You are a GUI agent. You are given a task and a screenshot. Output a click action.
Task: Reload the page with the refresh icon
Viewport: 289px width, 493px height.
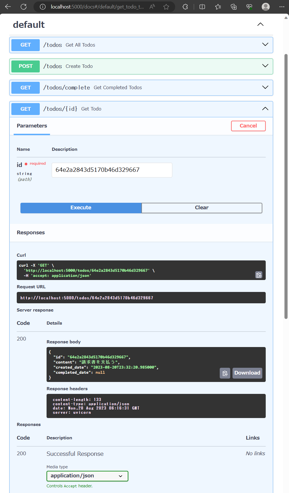[24, 7]
